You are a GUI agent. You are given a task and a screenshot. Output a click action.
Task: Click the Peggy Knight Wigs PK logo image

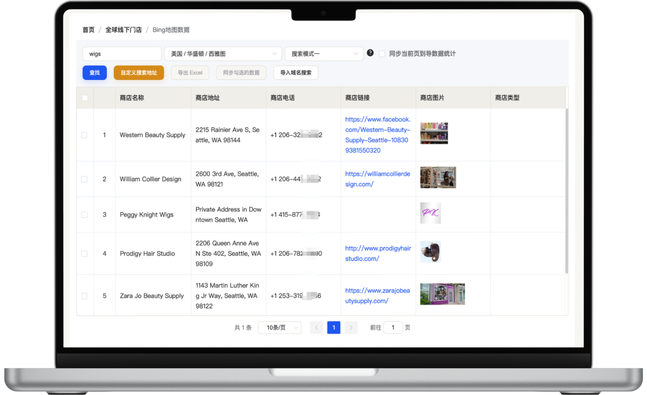click(x=431, y=213)
